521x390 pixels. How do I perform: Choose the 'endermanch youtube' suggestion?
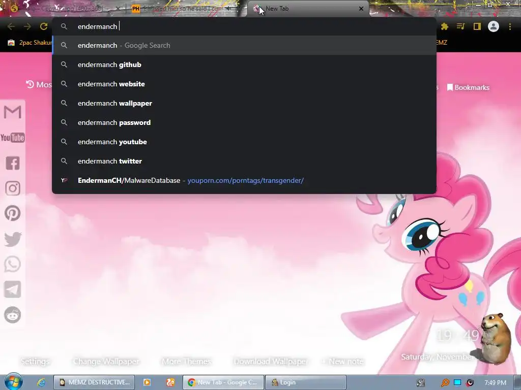(x=244, y=142)
